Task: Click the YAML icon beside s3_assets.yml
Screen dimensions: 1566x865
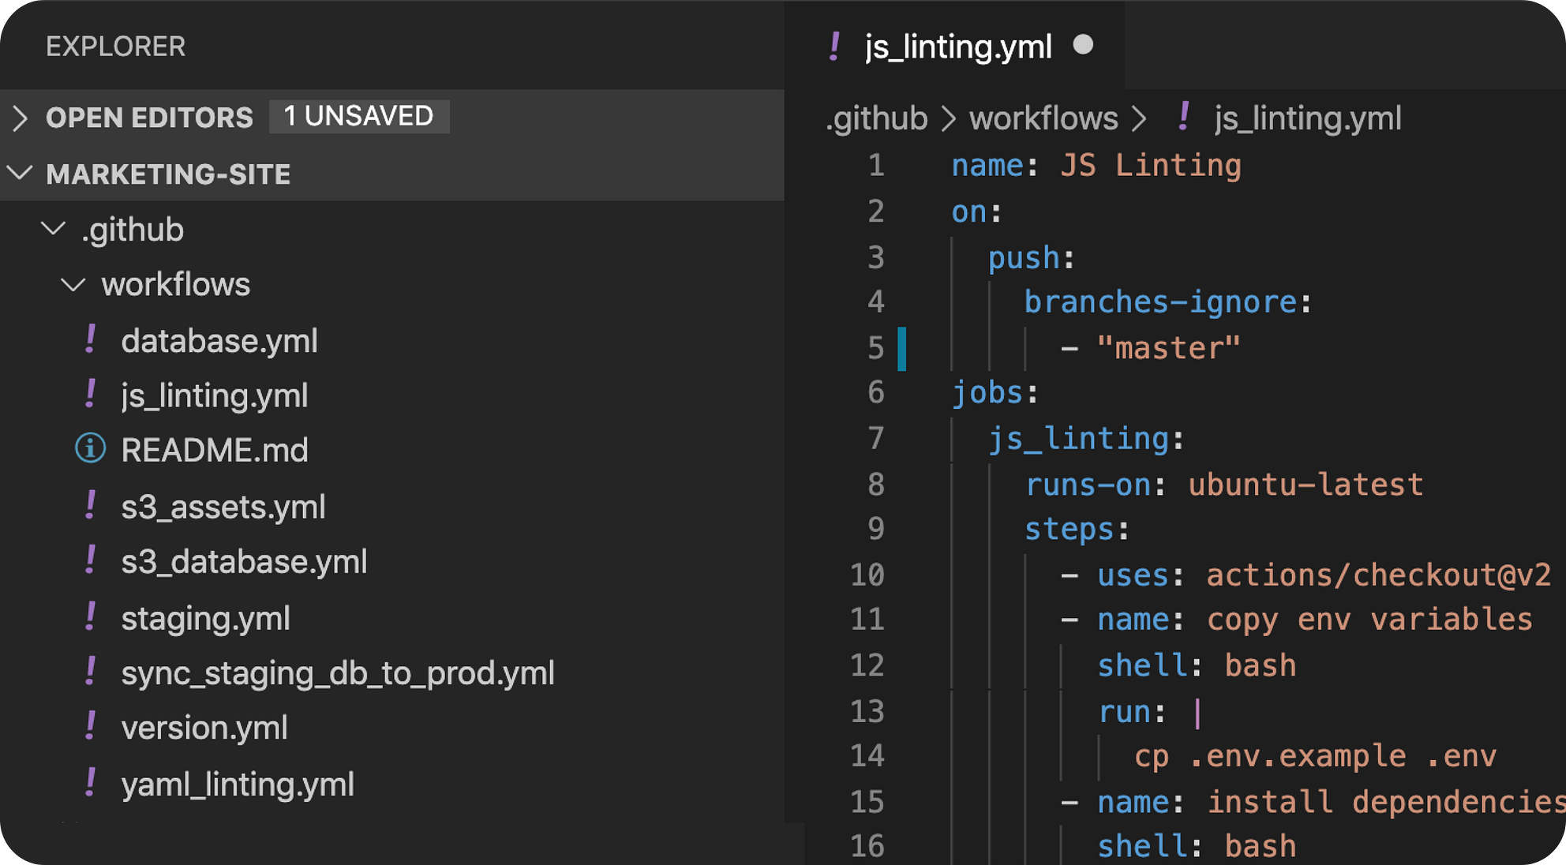Action: [91, 506]
